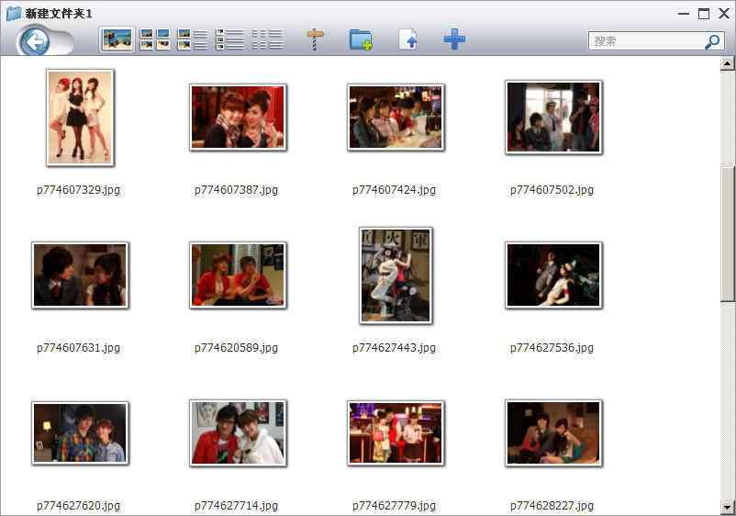Click the scrollbar down arrow
The width and height of the screenshot is (736, 516).
point(728,508)
